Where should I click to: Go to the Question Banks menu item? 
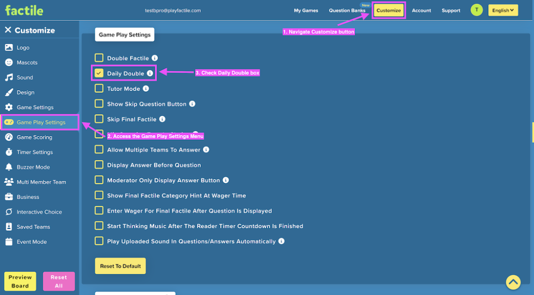click(347, 11)
